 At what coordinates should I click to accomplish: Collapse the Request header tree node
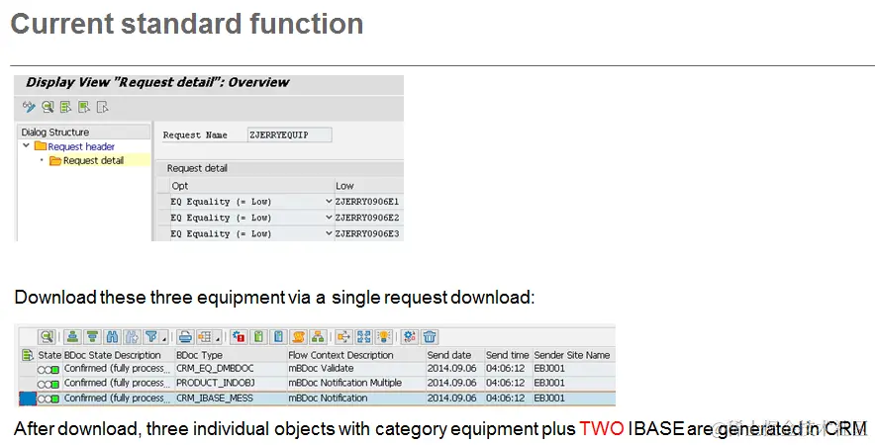point(26,146)
